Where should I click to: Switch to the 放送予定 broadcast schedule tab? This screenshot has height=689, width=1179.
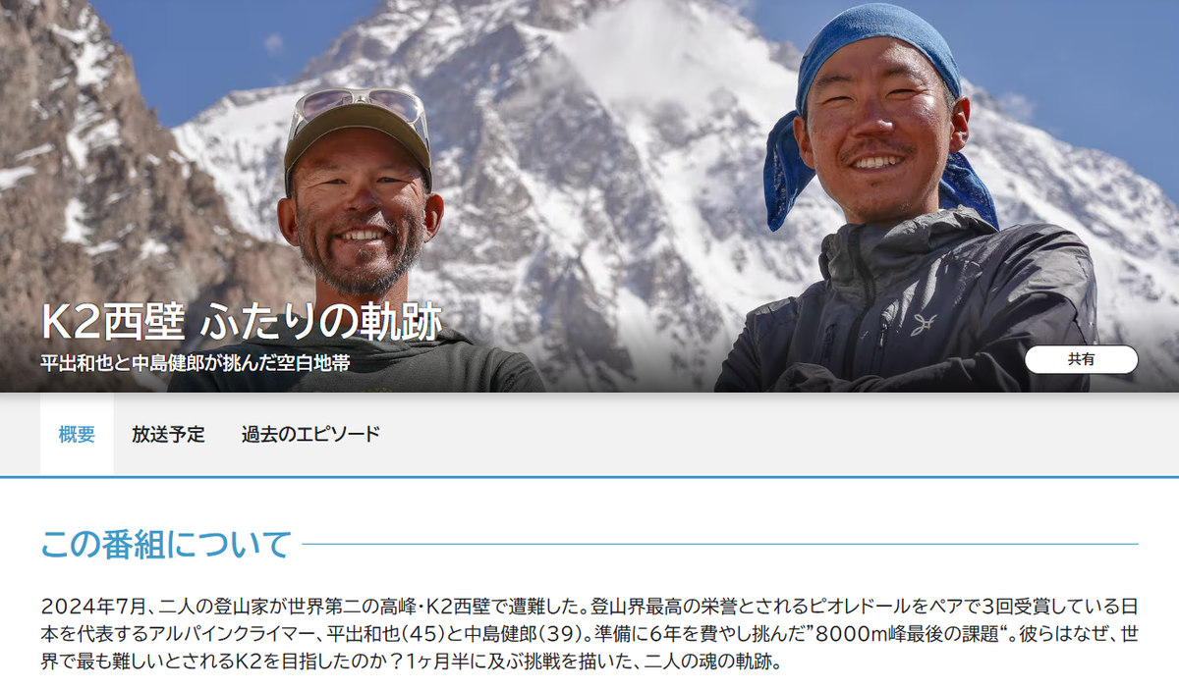[168, 435]
